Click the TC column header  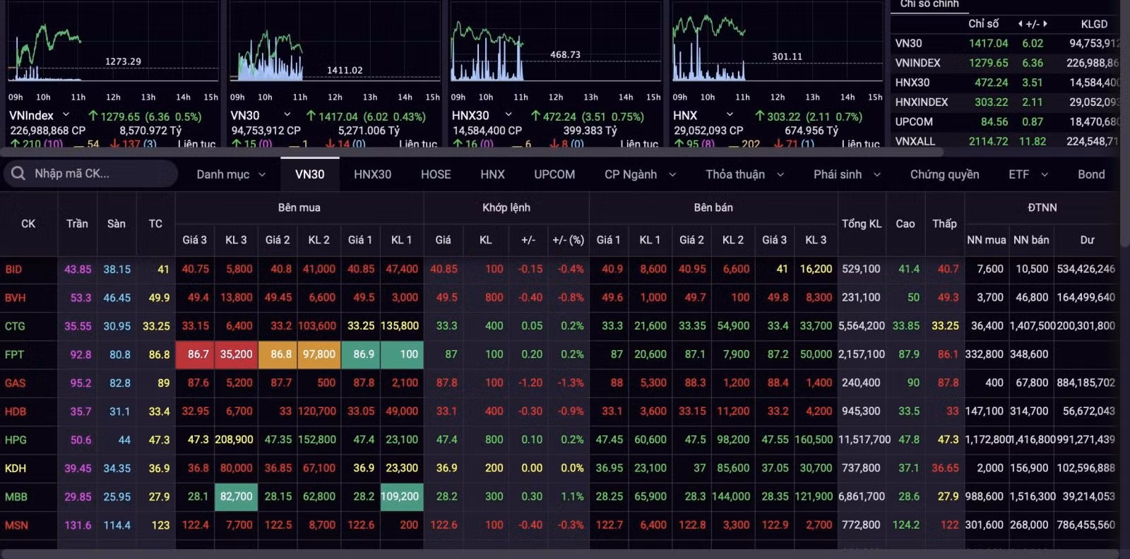coord(155,224)
